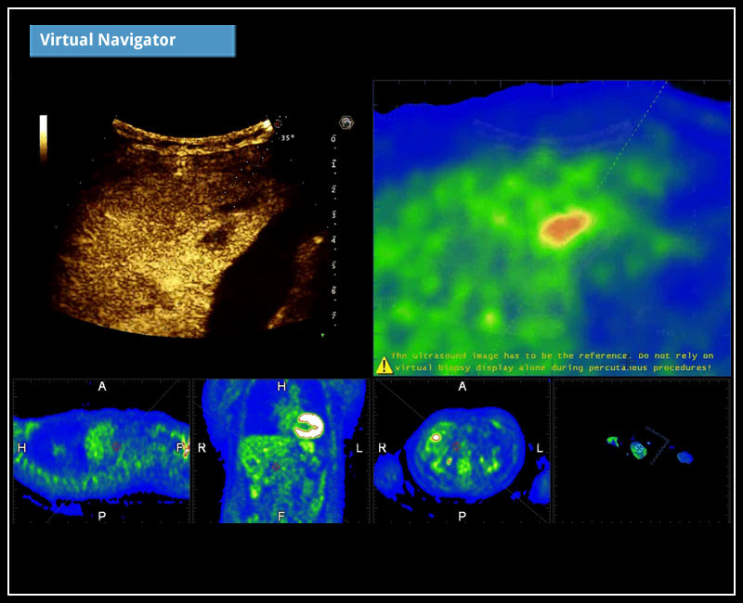743x603 pixels.
Task: Click the depth scale marker labeled 7
Action: tap(333, 316)
